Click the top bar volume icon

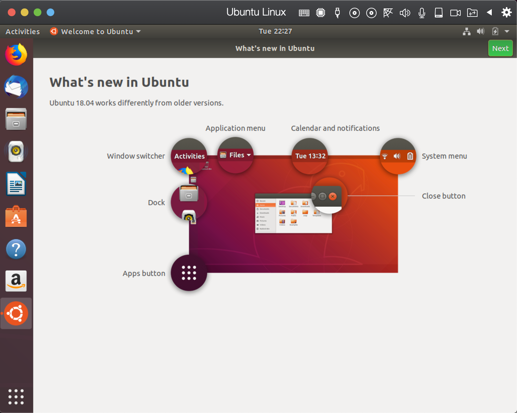point(480,31)
